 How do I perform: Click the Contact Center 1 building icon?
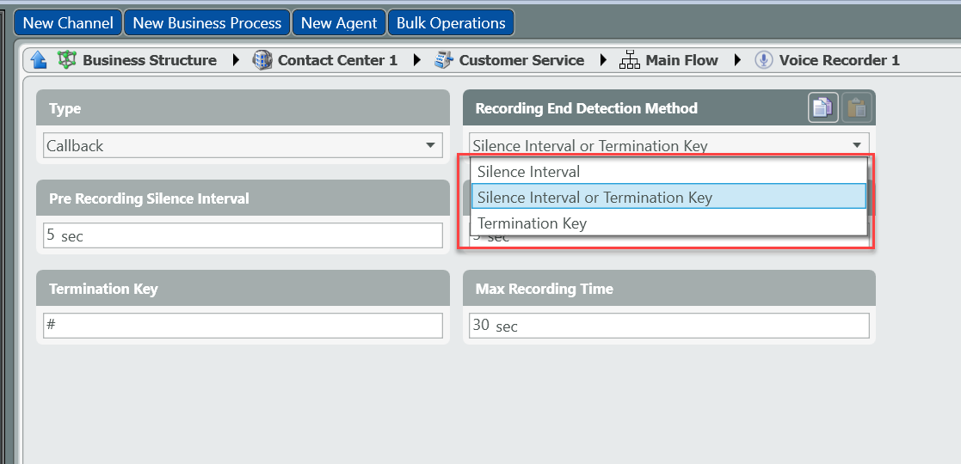tap(262, 60)
